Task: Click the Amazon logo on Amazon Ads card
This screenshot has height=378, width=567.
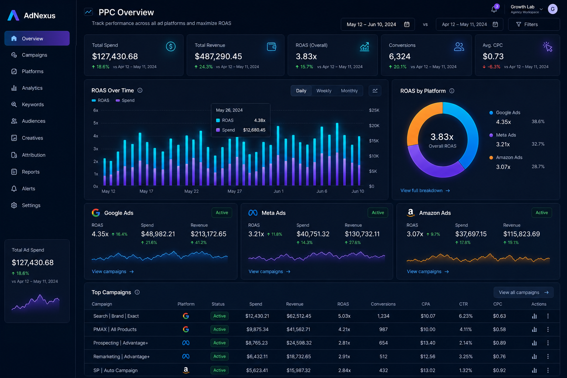Action: coord(410,213)
